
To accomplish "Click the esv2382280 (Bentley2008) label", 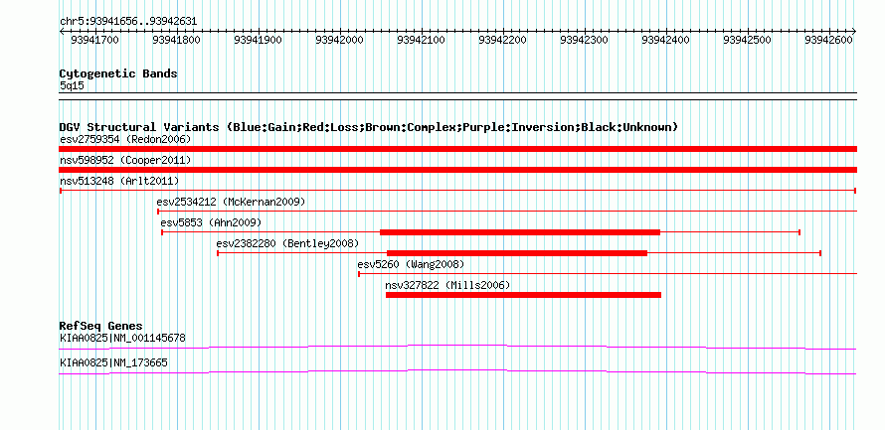I will pyautogui.click(x=287, y=243).
